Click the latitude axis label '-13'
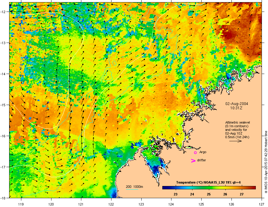Screen dimensions: 268x207 click(x=3, y=43)
